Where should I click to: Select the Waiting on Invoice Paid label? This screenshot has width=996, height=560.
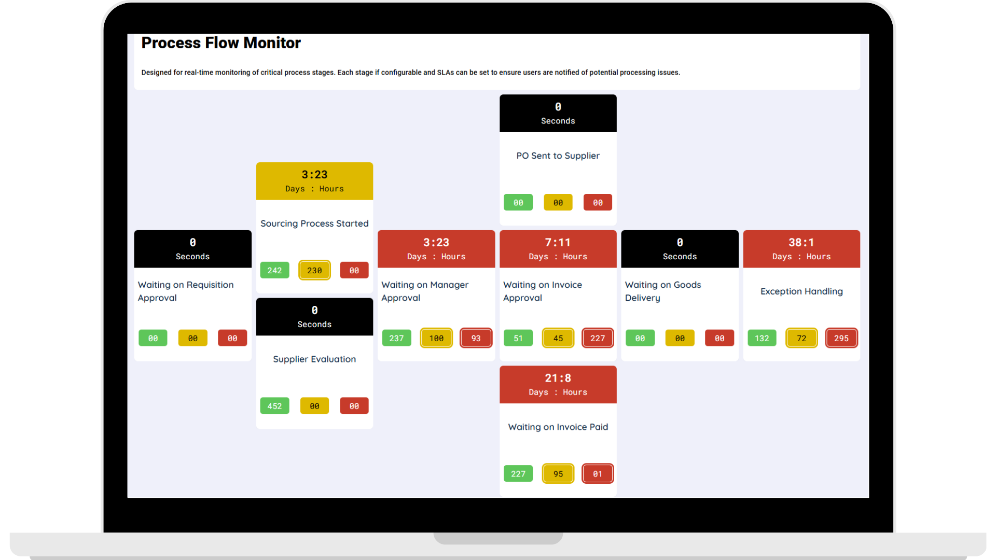point(558,427)
